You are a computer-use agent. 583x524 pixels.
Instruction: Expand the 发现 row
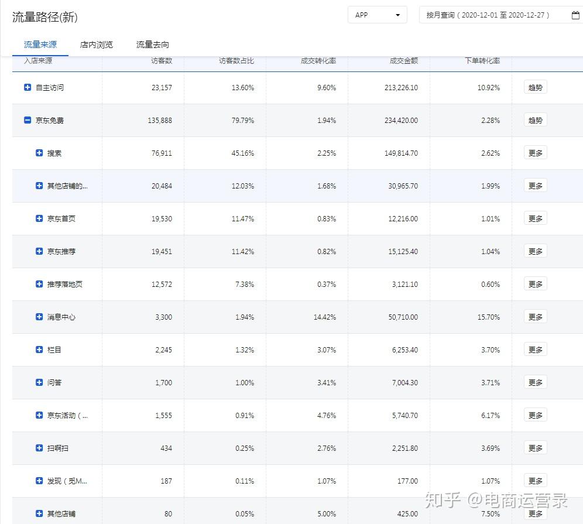(39, 481)
